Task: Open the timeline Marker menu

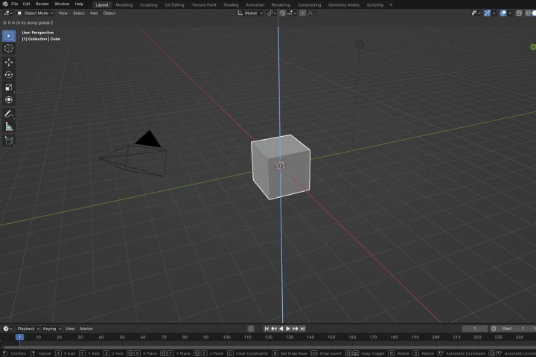Action: [x=86, y=329]
